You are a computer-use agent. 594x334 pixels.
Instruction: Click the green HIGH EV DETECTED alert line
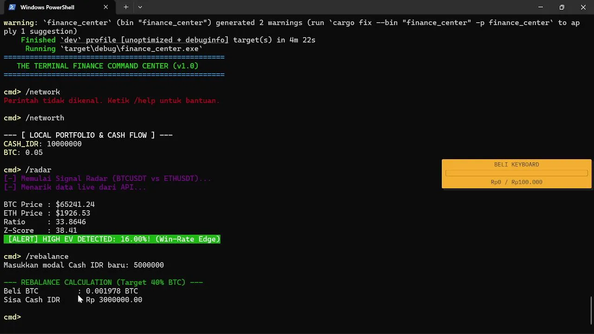112,239
